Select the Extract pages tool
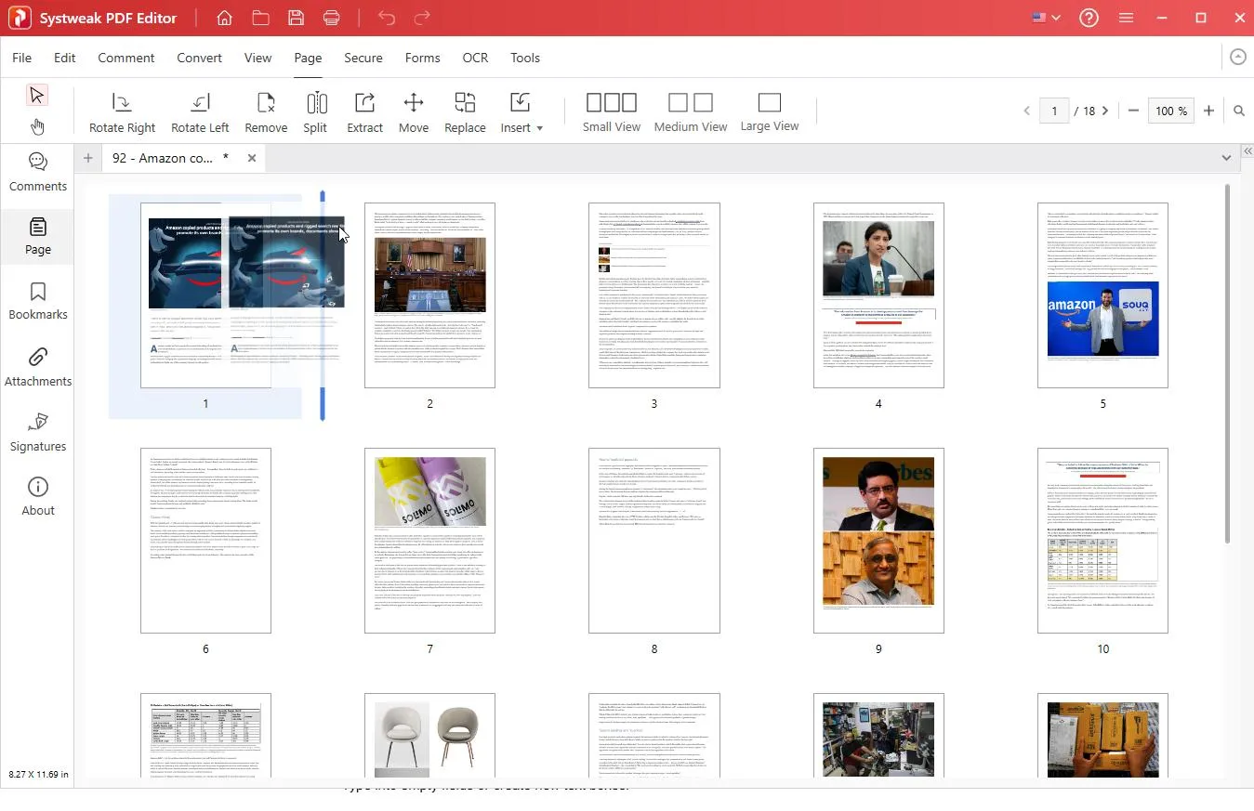 tap(364, 110)
